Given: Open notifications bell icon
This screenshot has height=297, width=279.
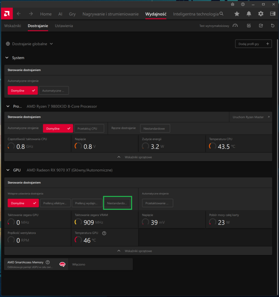Looking at the screenshot, I should coord(249,14).
